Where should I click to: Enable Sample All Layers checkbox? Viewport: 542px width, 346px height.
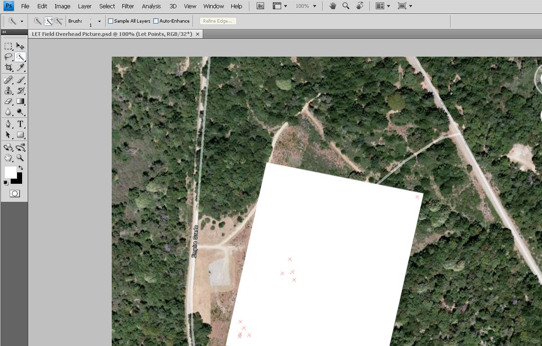[x=111, y=21]
